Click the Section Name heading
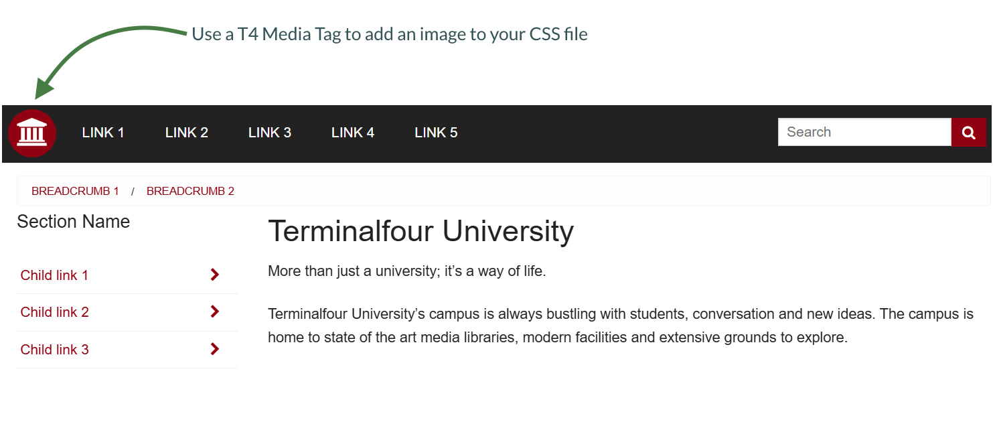The width and height of the screenshot is (993, 422). [x=74, y=222]
